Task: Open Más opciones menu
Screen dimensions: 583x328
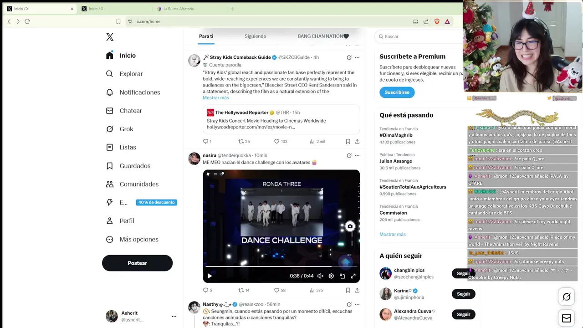Action: pos(132,239)
